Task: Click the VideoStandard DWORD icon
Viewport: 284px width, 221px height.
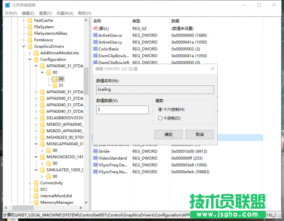Action: coord(95,158)
